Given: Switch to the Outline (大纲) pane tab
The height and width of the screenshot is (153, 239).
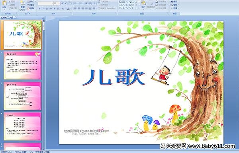Looking at the screenshot, I should click(x=12, y=17).
